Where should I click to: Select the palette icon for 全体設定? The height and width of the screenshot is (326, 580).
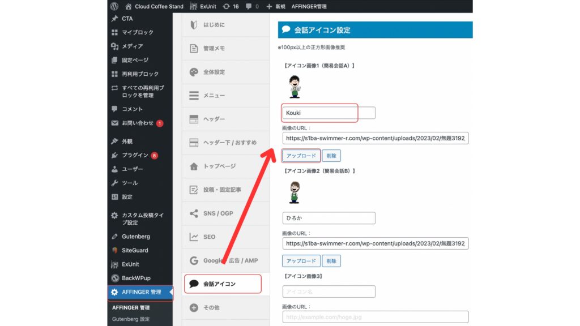pos(194,72)
